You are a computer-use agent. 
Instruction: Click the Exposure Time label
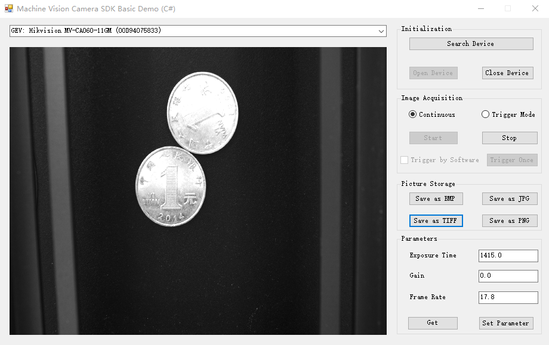pos(433,255)
